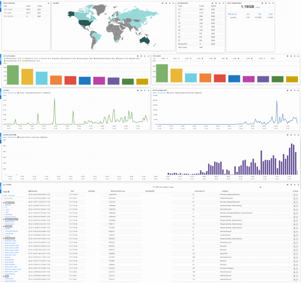The height and width of the screenshot is (283, 301).
Task: Open the Events Over Time panel settings
Action: click(x=290, y=134)
